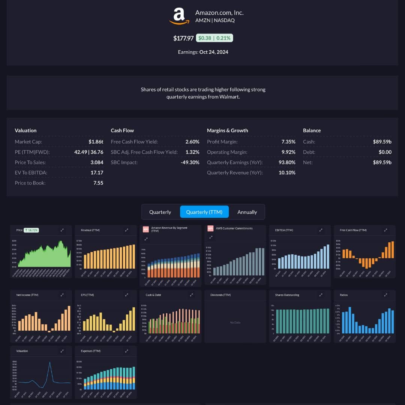Expand the Net Income (TTM) chart
The height and width of the screenshot is (405, 405).
click(x=62, y=295)
